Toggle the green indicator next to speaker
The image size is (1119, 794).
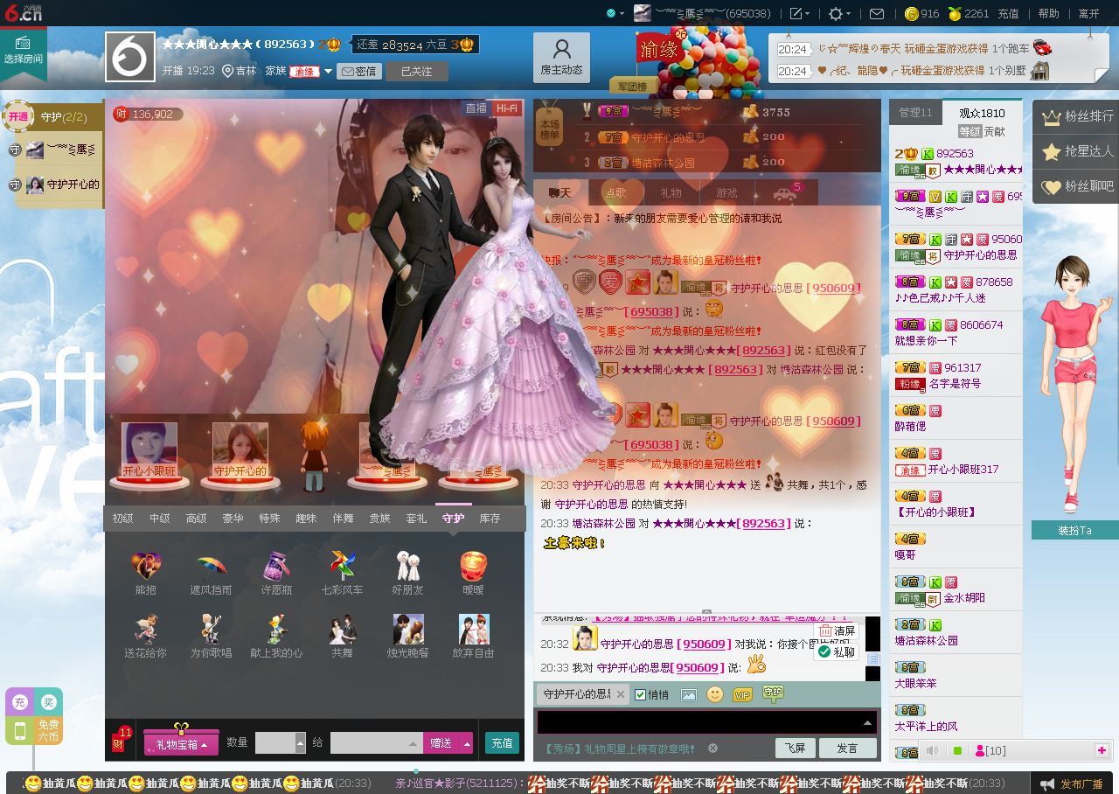(x=957, y=750)
